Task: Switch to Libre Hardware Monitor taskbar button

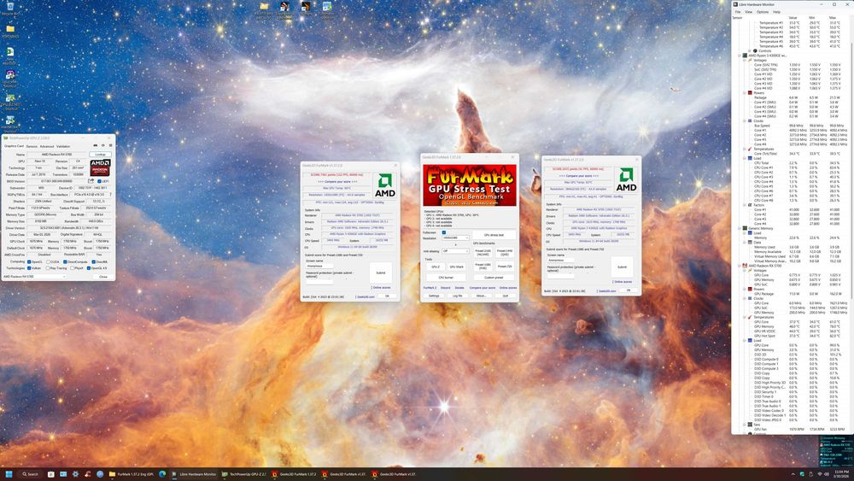Action: [195, 474]
